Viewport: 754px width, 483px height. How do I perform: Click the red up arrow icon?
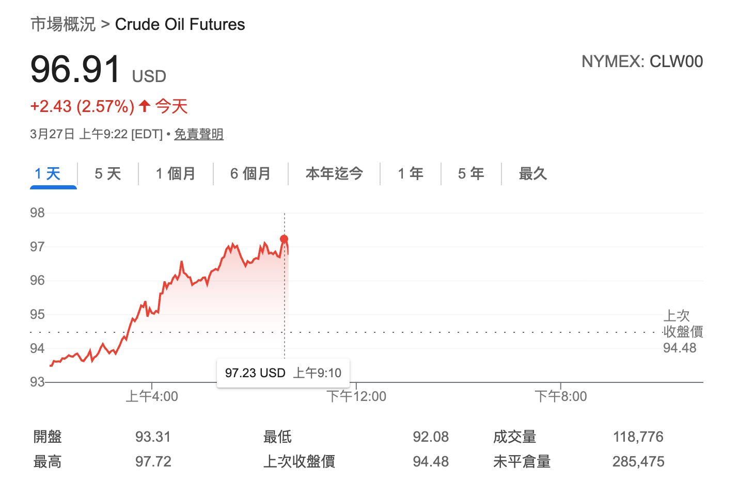tap(145, 106)
